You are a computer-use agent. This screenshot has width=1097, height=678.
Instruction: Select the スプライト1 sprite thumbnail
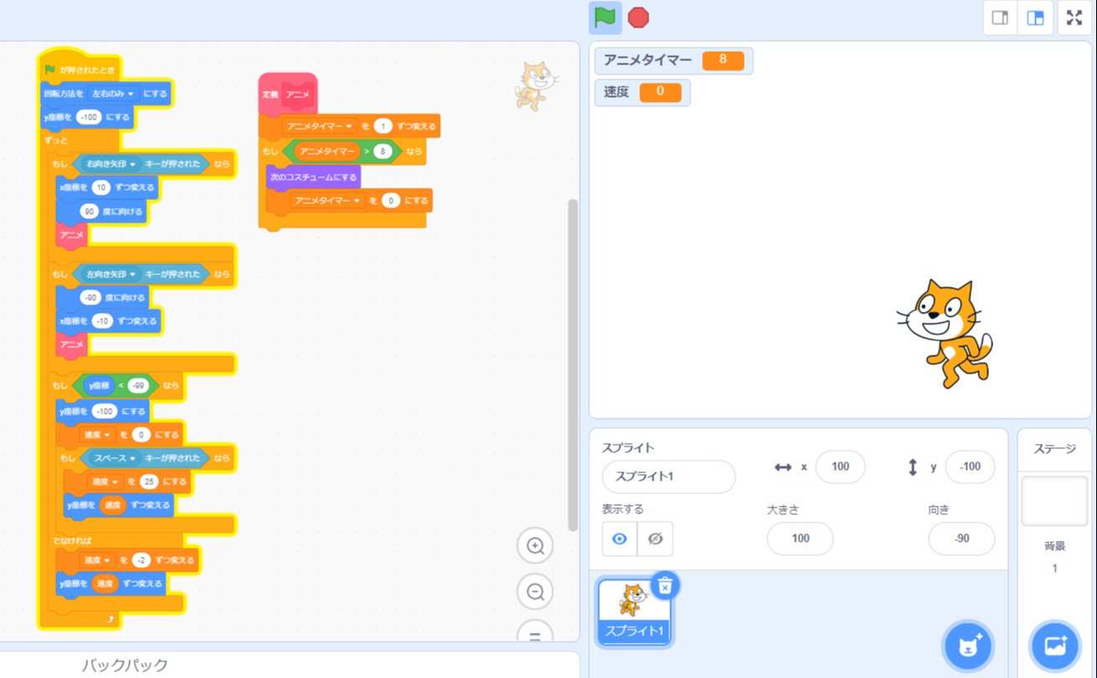pyautogui.click(x=633, y=611)
